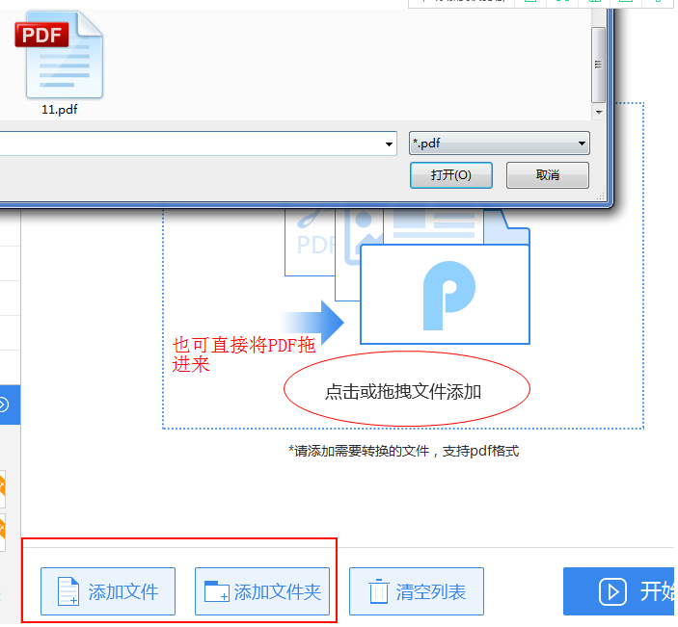The image size is (678, 627).
Task: Click the trash can icon in 清空列表
Action: click(379, 591)
